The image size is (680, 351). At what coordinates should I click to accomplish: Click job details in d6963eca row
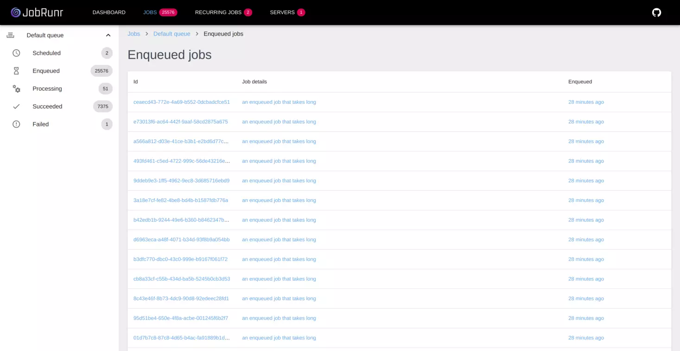(x=279, y=240)
